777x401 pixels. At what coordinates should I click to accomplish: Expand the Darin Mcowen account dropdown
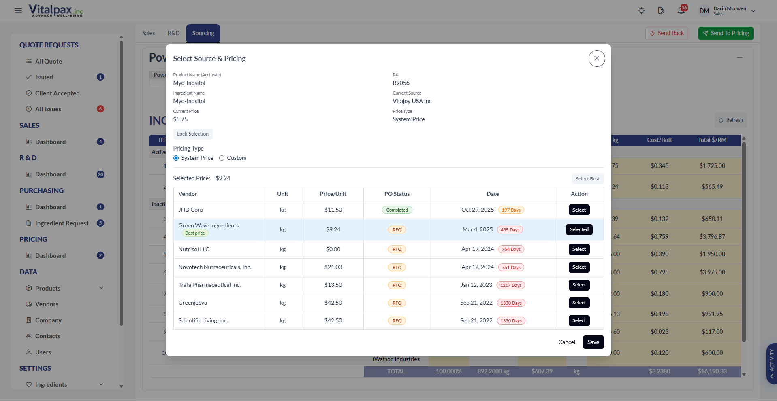click(754, 11)
